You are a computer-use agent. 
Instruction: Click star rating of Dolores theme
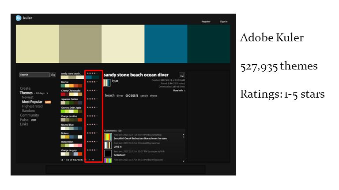(x=92, y=133)
